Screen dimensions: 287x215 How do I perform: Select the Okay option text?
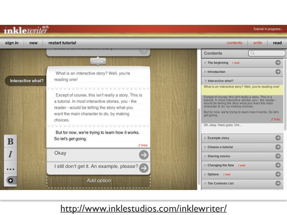point(60,153)
